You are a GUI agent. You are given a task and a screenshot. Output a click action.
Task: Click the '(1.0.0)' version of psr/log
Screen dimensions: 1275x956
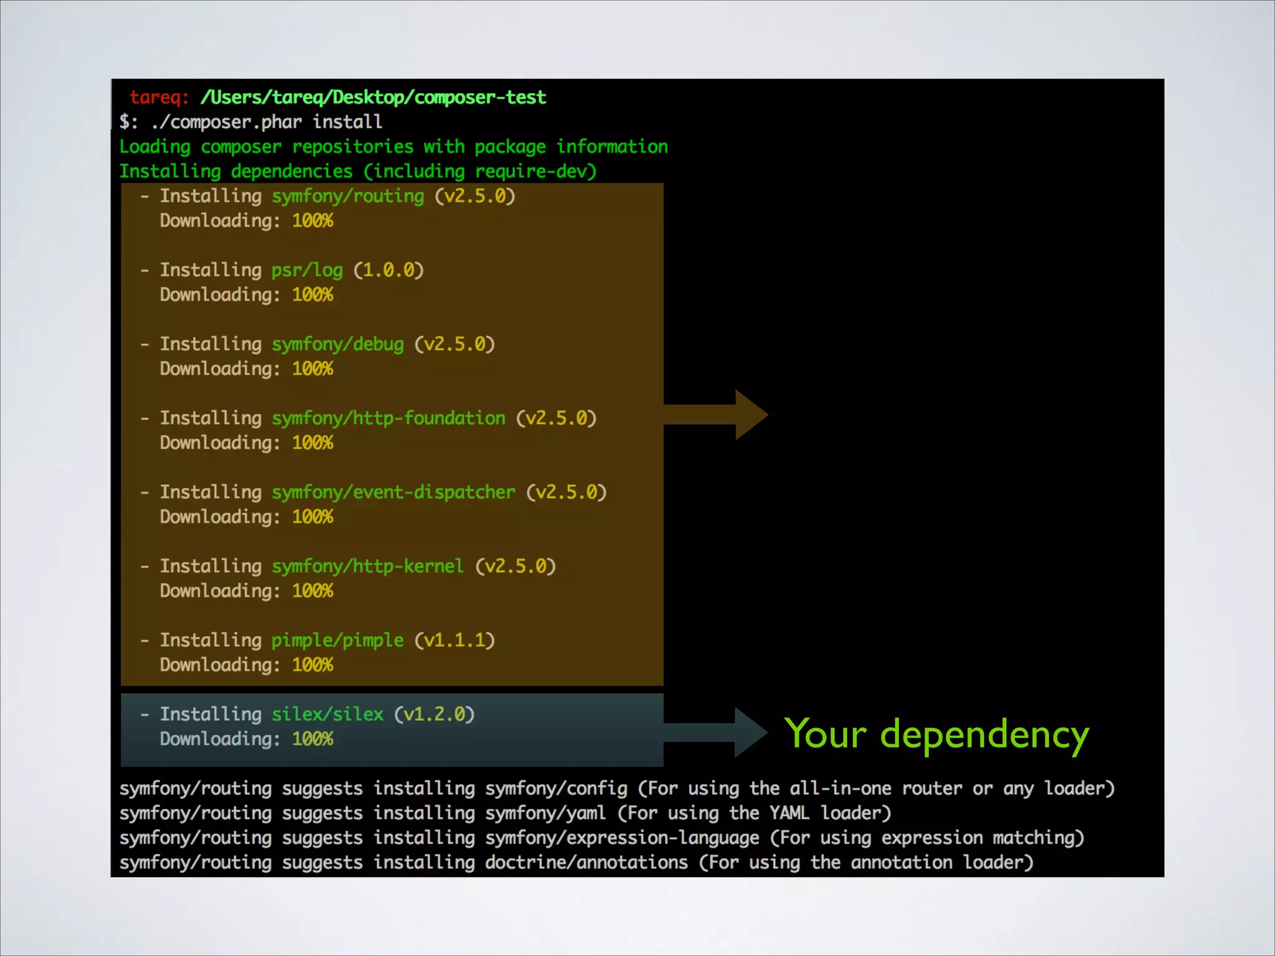pyautogui.click(x=388, y=270)
